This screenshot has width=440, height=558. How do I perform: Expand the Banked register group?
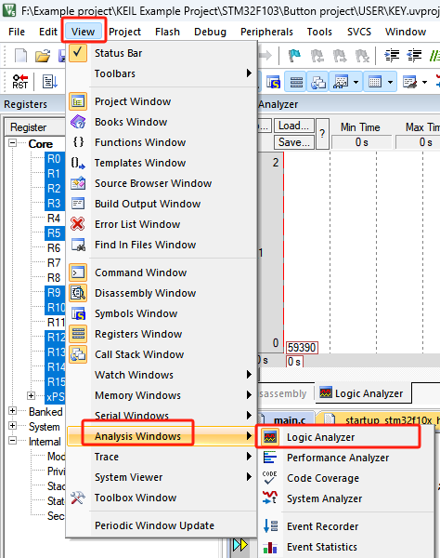click(12, 411)
